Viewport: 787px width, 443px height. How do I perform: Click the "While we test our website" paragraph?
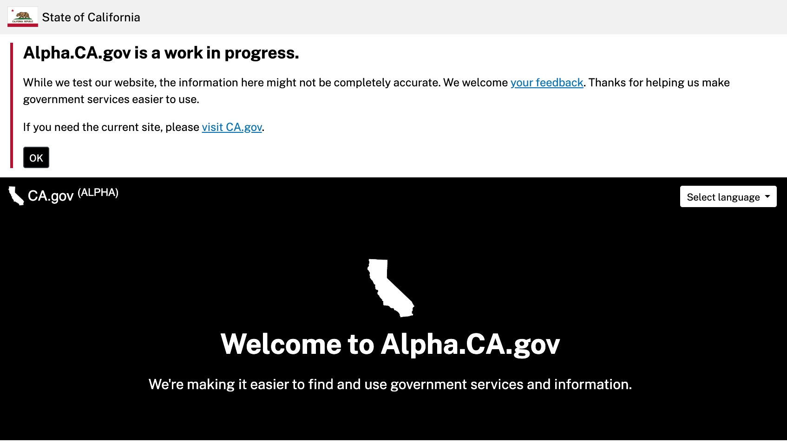(376, 91)
